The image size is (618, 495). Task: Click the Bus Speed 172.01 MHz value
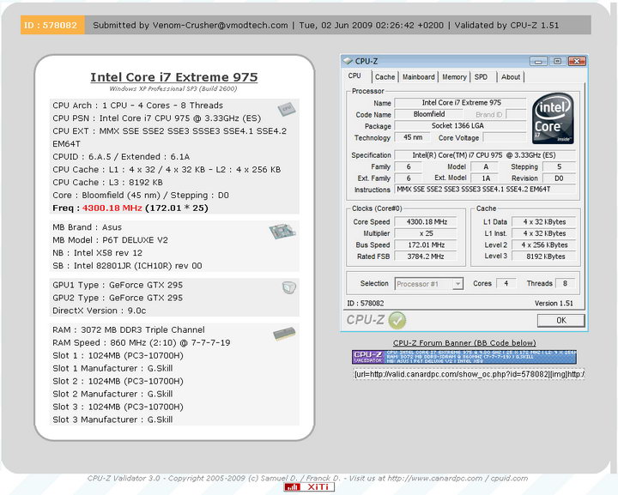[x=426, y=245]
